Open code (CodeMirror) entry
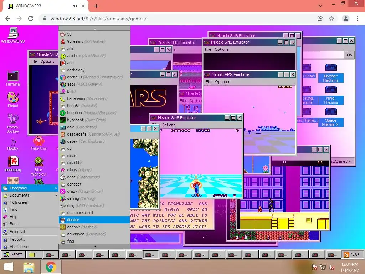 (x=94, y=177)
